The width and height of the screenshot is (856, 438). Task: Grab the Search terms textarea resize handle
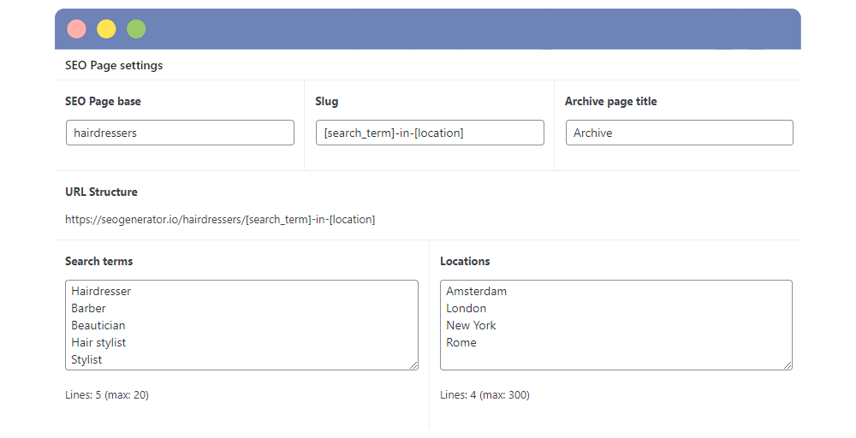[413, 365]
